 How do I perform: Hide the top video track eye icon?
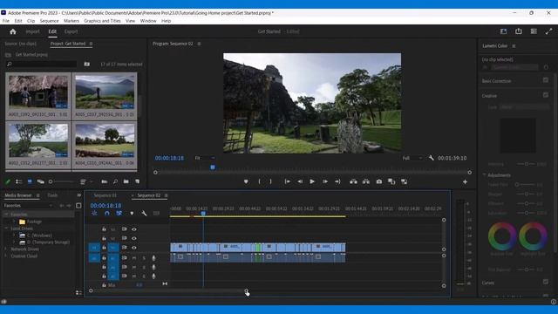pyautogui.click(x=134, y=229)
